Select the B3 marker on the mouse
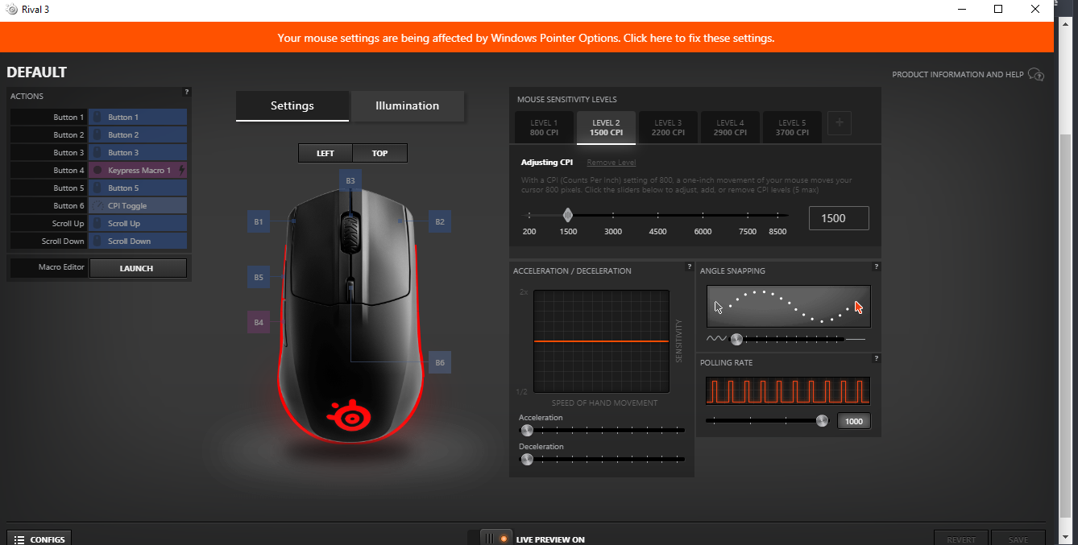The width and height of the screenshot is (1078, 545). click(x=350, y=181)
